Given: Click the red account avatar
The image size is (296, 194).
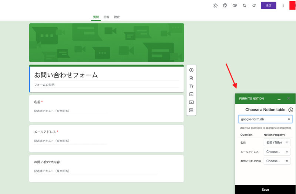Looking at the screenshot, I should (292, 5).
